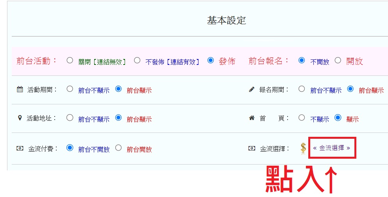
Task: Open the « 金流選擇 » link
Action: pos(331,148)
